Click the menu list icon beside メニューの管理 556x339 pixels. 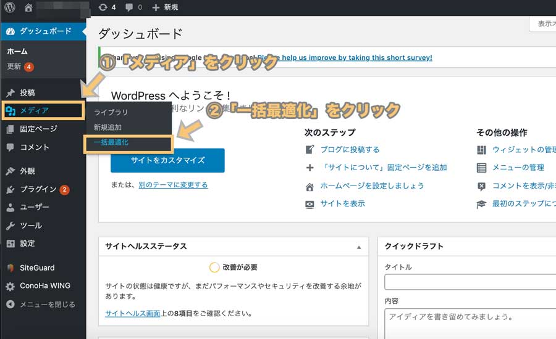coord(481,168)
